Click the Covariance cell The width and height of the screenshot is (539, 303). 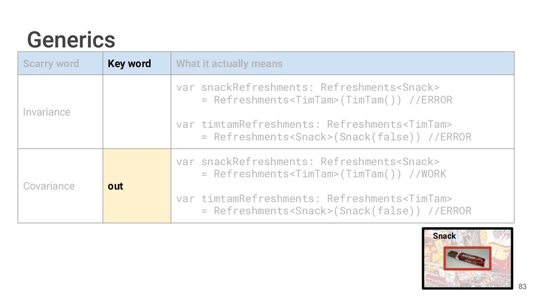click(49, 186)
